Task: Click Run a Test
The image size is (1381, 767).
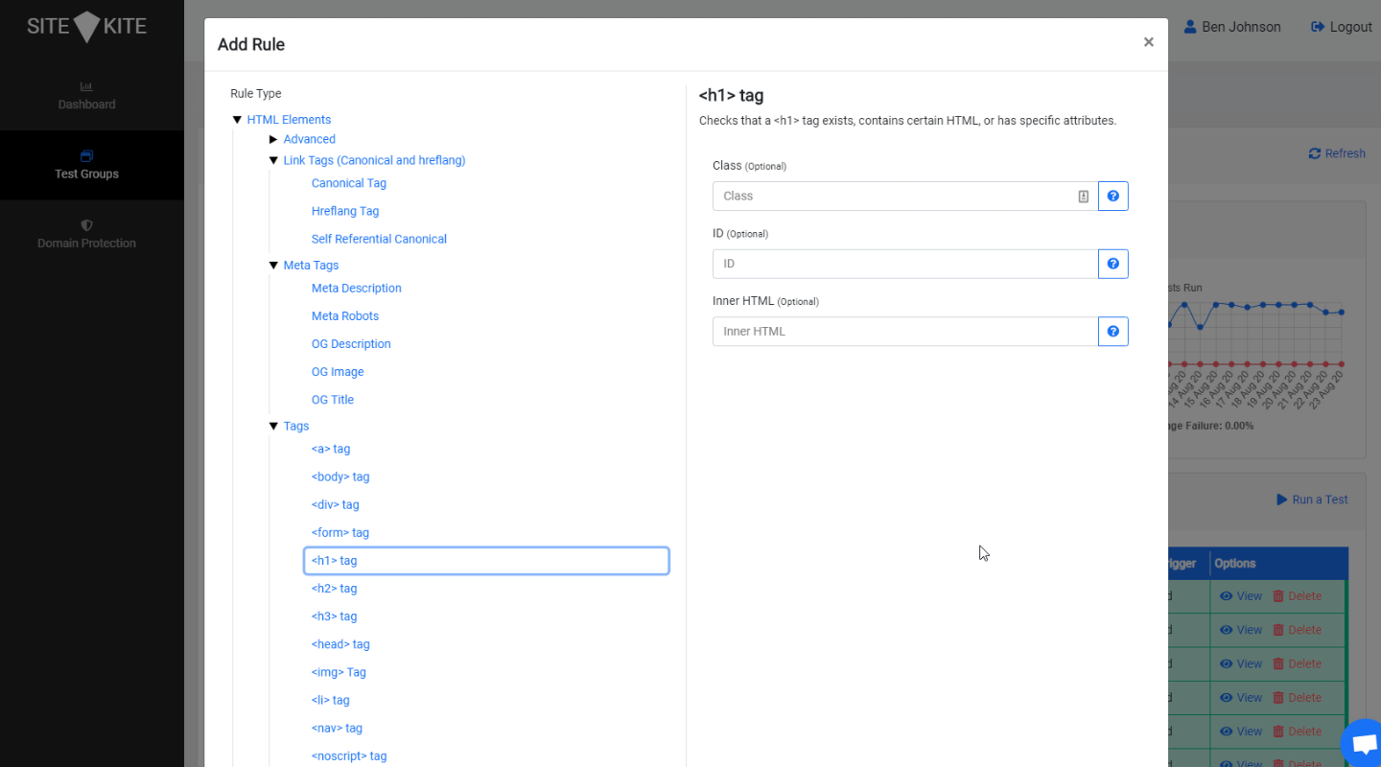Action: tap(1312, 500)
